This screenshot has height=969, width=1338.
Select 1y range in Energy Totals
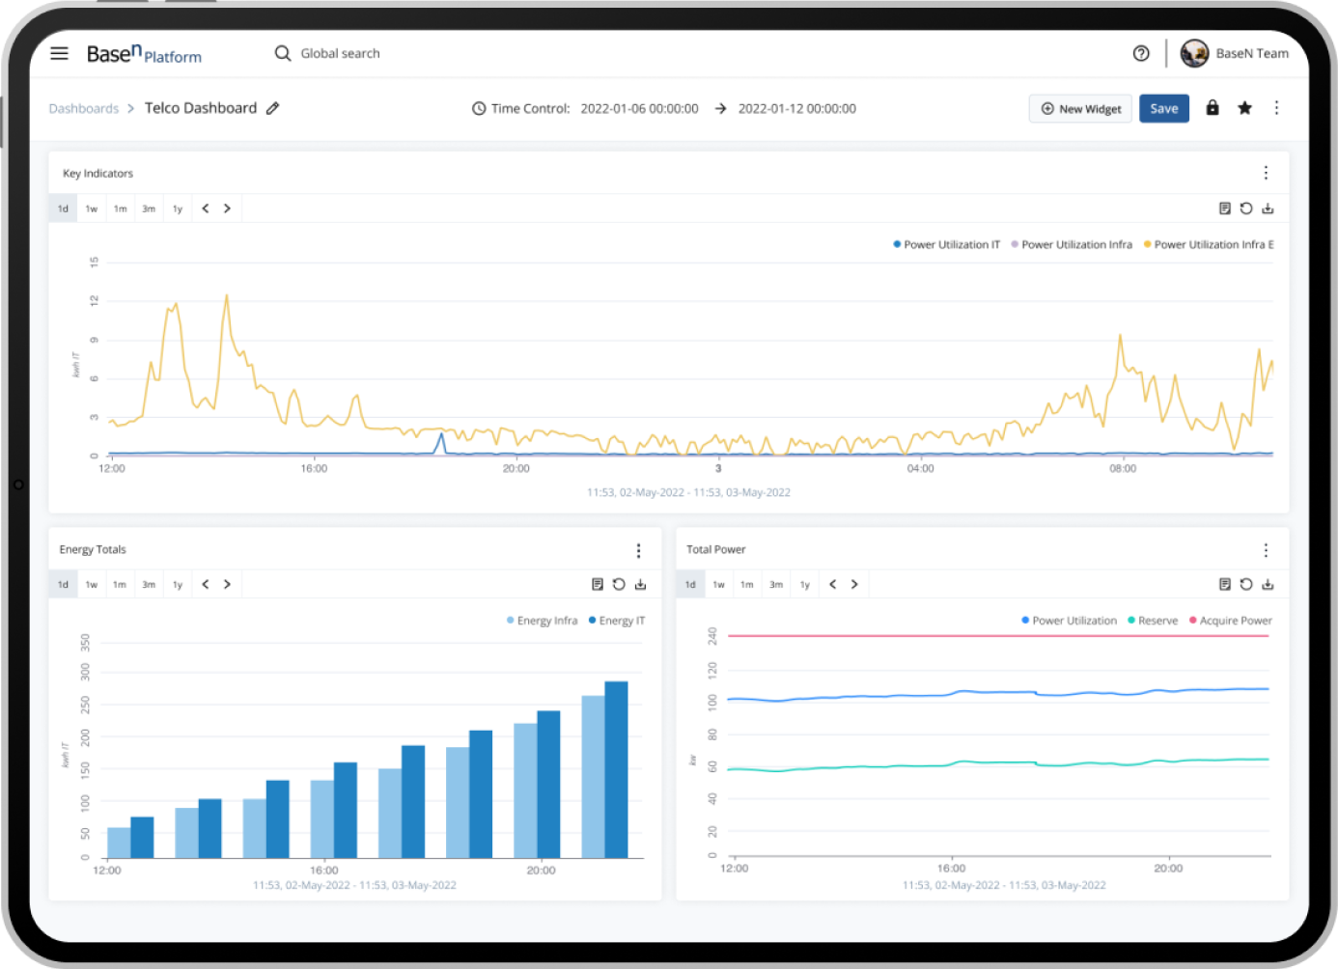point(178,584)
